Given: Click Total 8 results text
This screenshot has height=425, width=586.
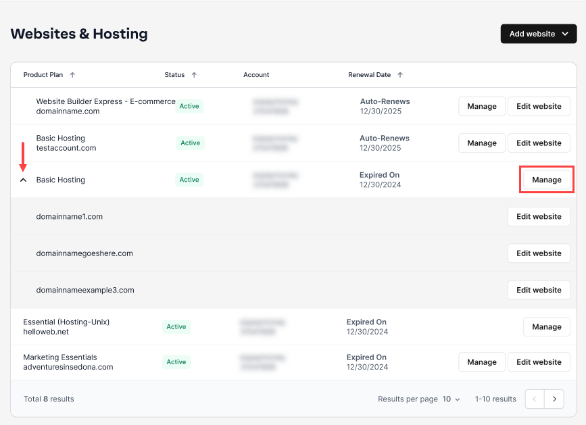Looking at the screenshot, I should 49,399.
